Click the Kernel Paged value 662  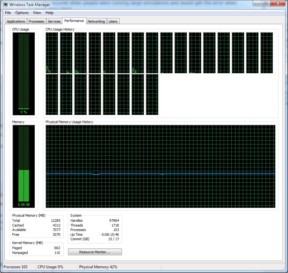click(x=57, y=248)
